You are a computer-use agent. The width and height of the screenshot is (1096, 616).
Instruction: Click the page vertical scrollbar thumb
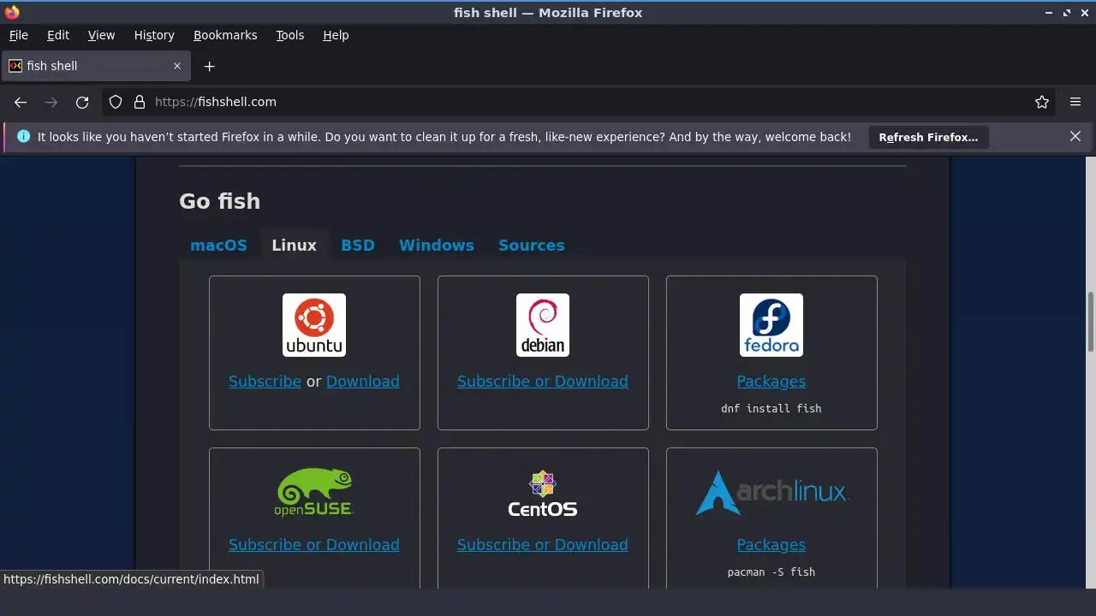tap(1090, 322)
